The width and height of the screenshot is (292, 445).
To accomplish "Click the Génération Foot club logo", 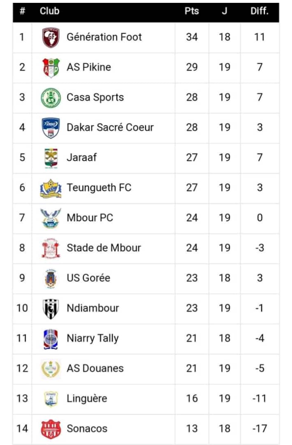I will click(51, 37).
